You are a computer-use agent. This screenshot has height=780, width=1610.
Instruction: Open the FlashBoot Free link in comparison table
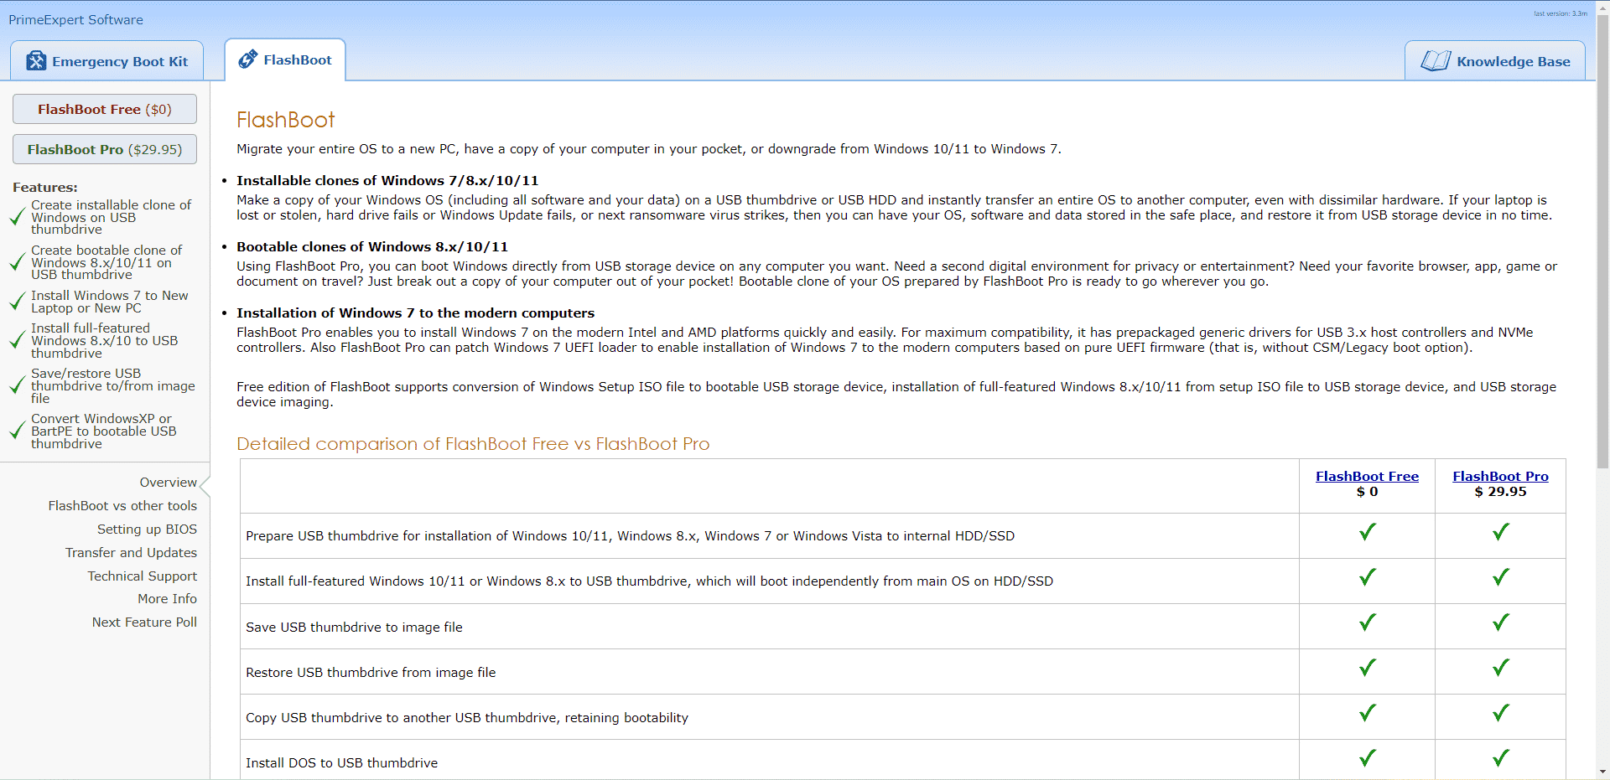1367,476
